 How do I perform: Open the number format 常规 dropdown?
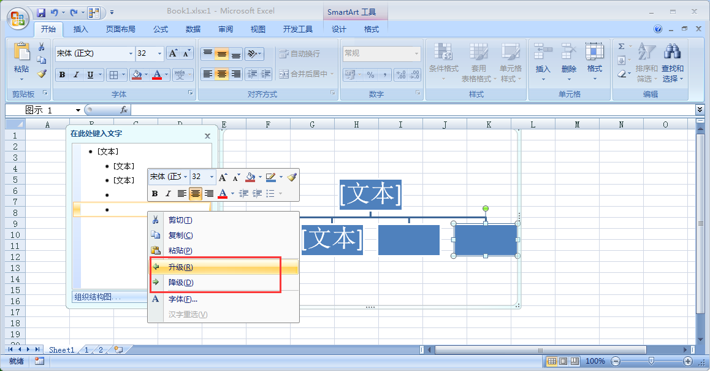[x=416, y=53]
